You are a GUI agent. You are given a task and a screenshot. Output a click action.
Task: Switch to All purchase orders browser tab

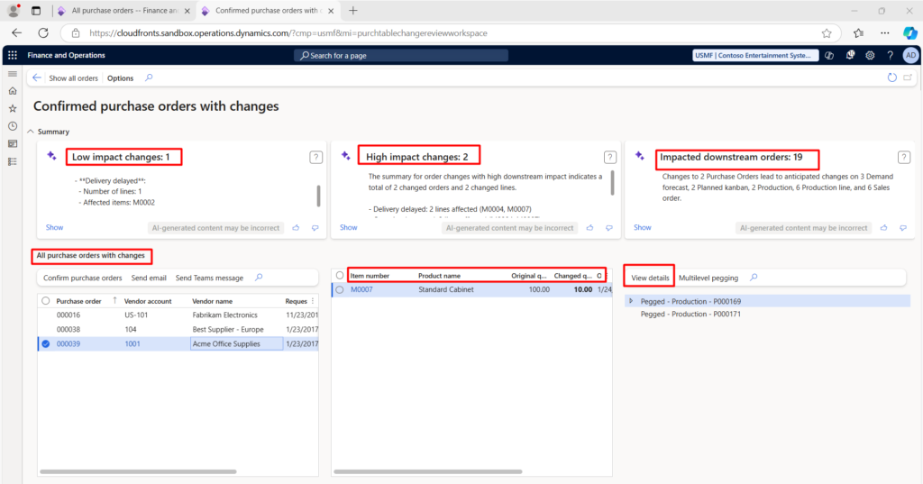click(124, 11)
